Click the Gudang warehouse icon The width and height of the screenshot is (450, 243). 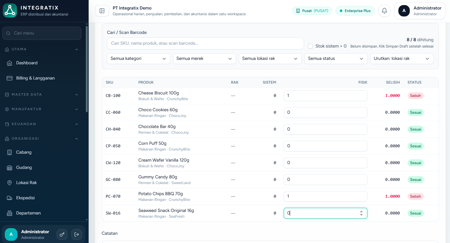point(10,168)
